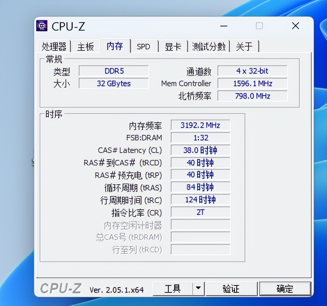This screenshot has width=327, height=306.
Task: Click the CAS# Latency (CL) label
Action: click(130, 150)
